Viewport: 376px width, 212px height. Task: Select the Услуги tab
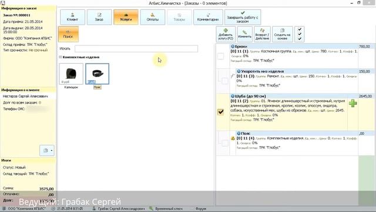(126, 17)
